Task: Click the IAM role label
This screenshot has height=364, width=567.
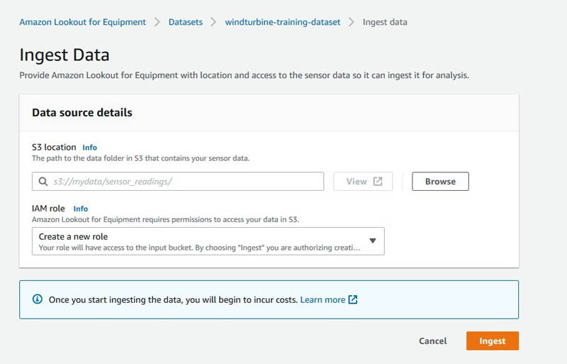Action: pyautogui.click(x=48, y=209)
